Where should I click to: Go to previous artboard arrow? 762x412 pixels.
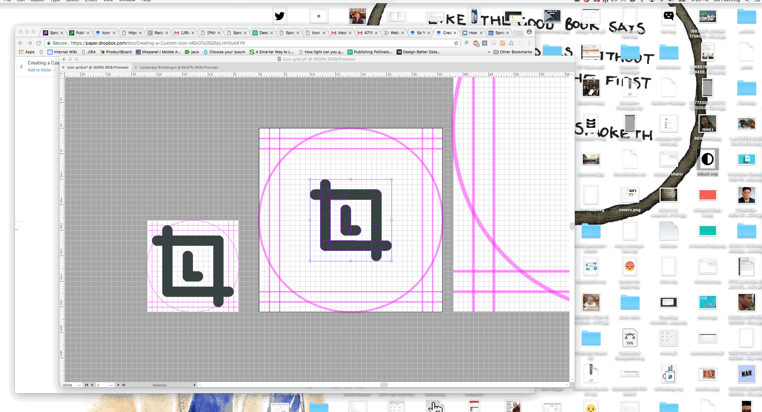92,385
